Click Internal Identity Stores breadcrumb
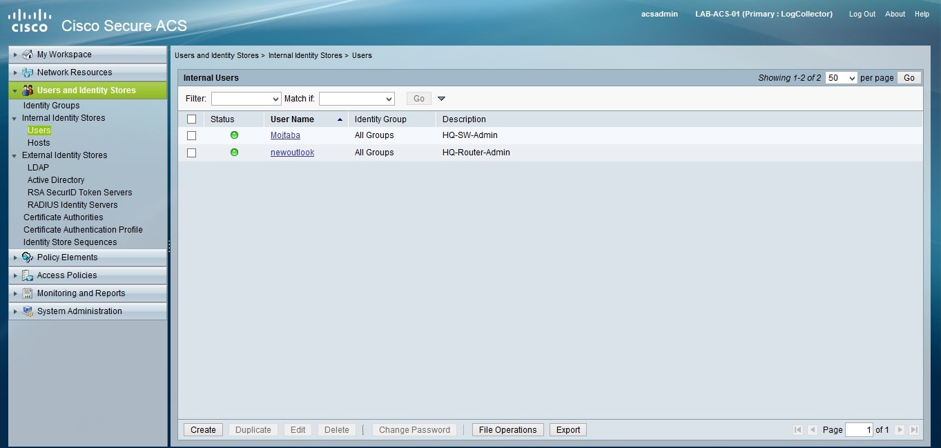The width and height of the screenshot is (941, 448). [x=305, y=55]
